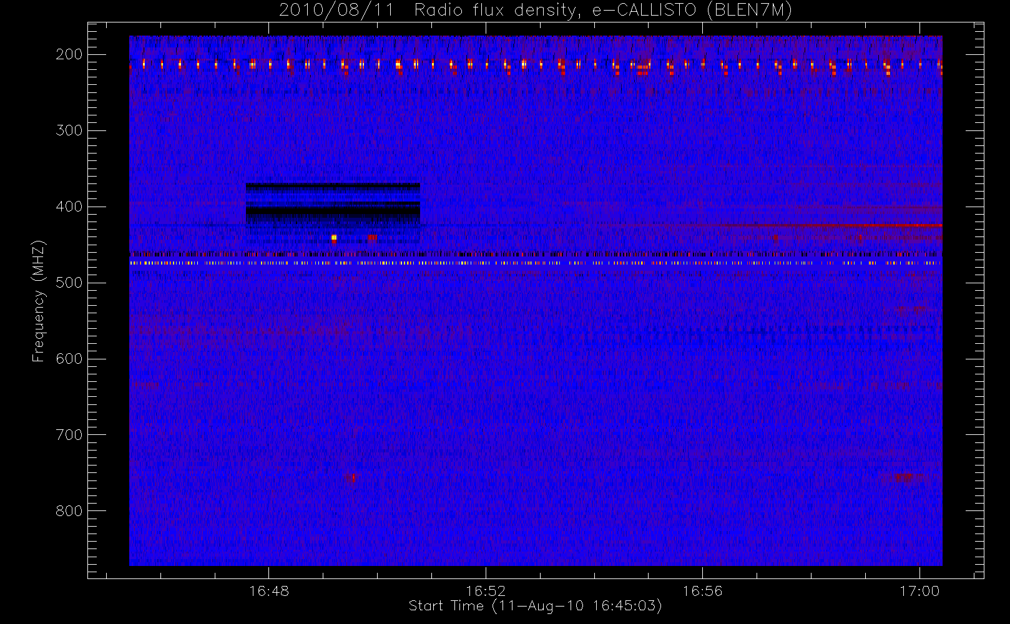Image resolution: width=1010 pixels, height=624 pixels.
Task: Click the 16:48 time tick label
Action: click(269, 591)
